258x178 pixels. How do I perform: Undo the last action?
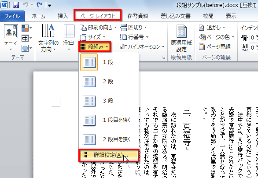coord(26,5)
